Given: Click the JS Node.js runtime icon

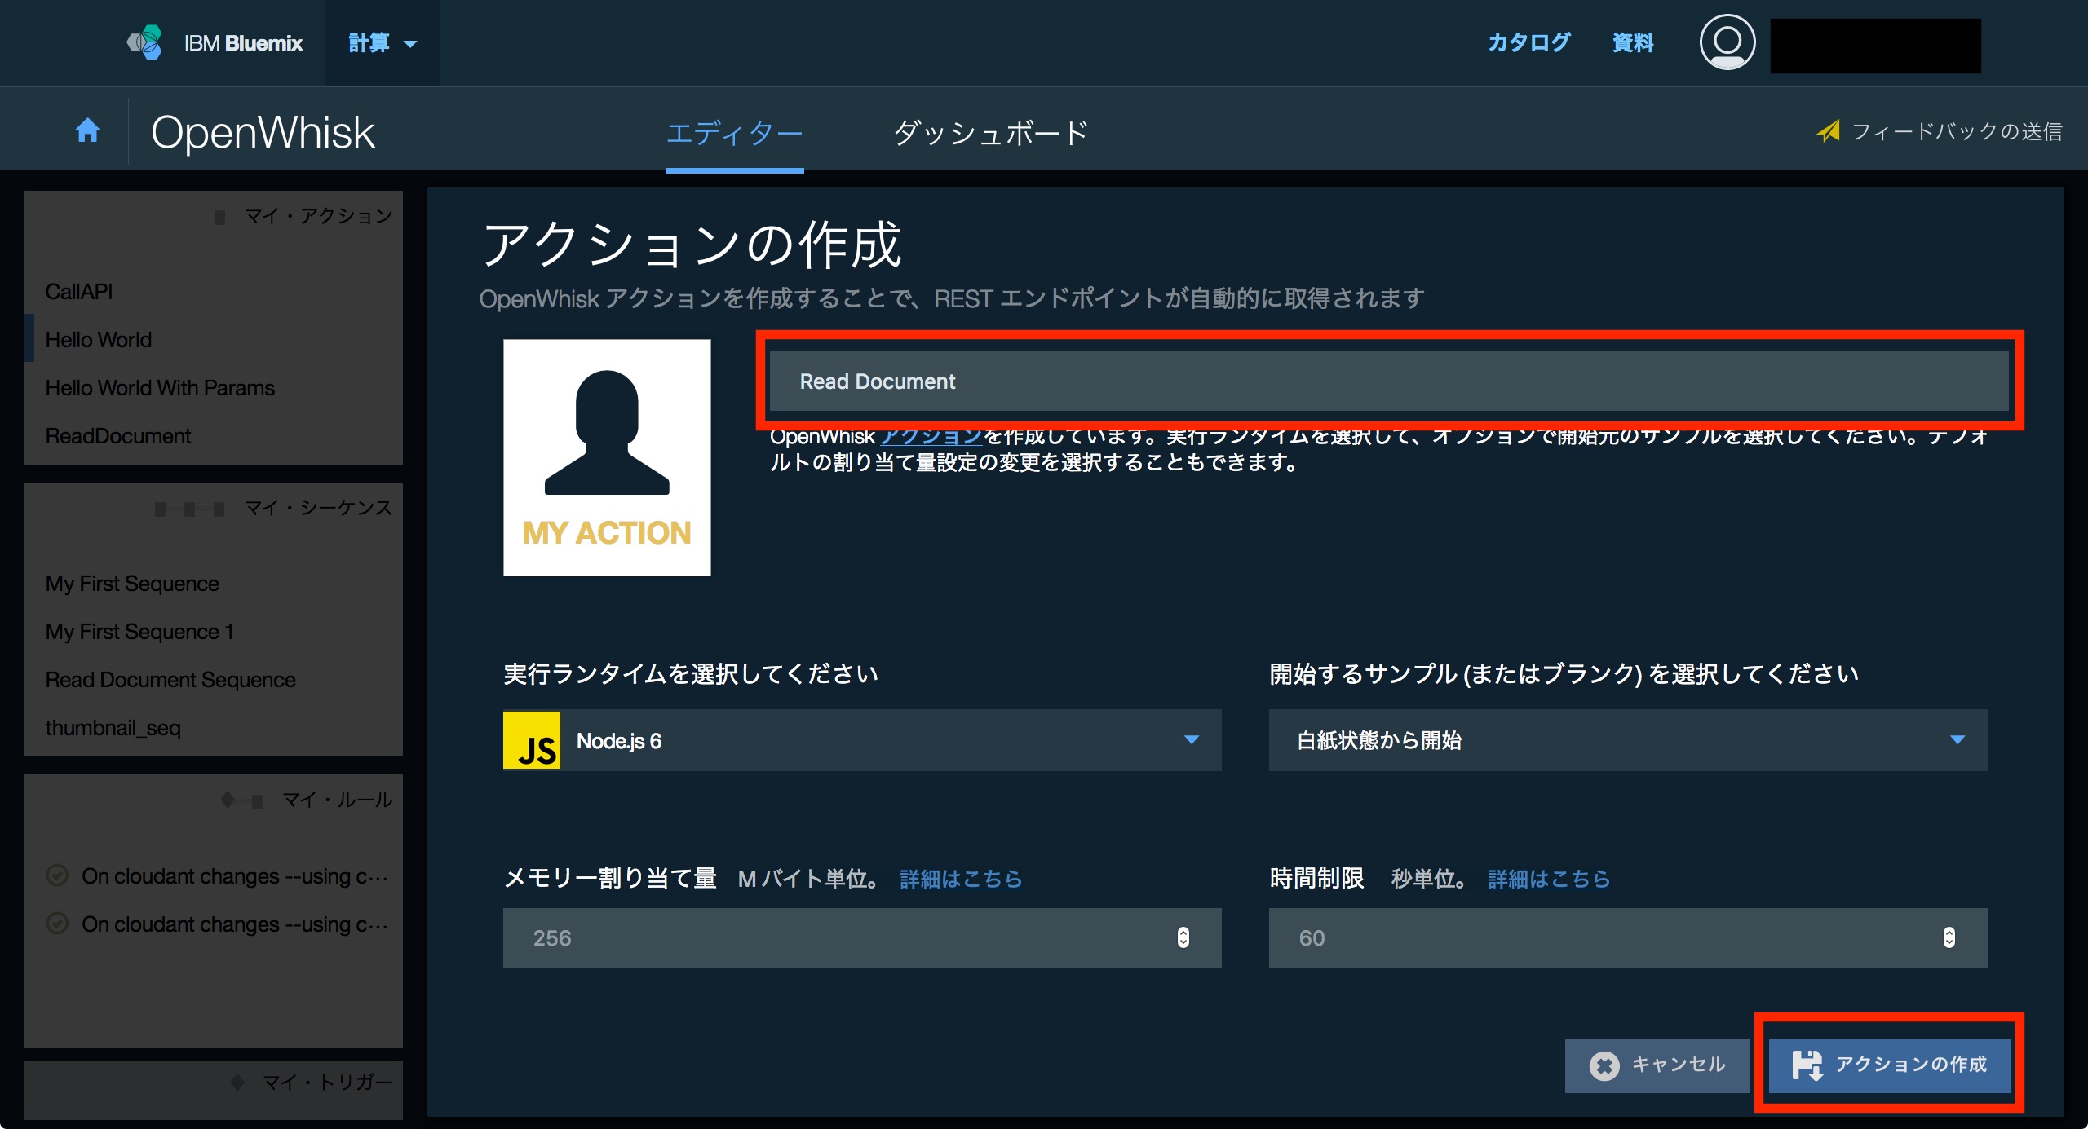Looking at the screenshot, I should pos(532,740).
